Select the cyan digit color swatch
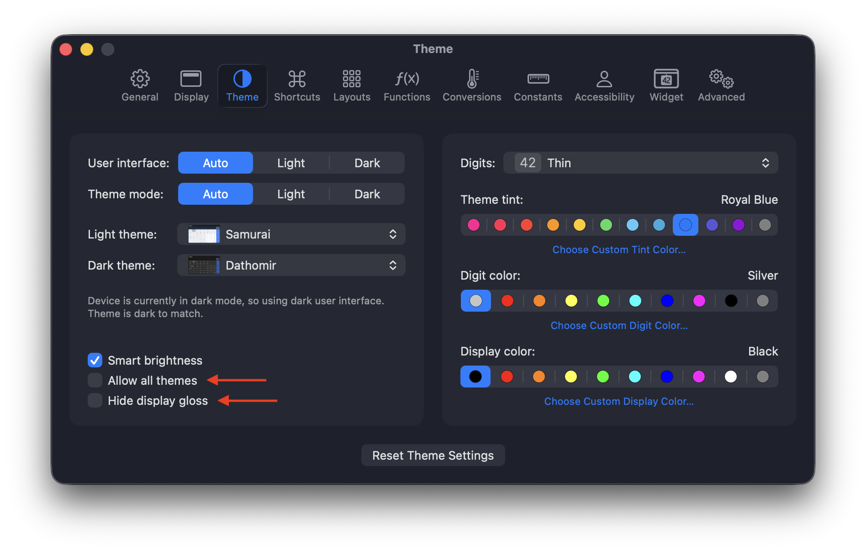 [635, 301]
